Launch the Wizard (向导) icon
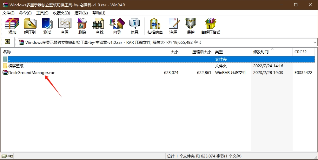The image size is (318, 160). point(117,26)
